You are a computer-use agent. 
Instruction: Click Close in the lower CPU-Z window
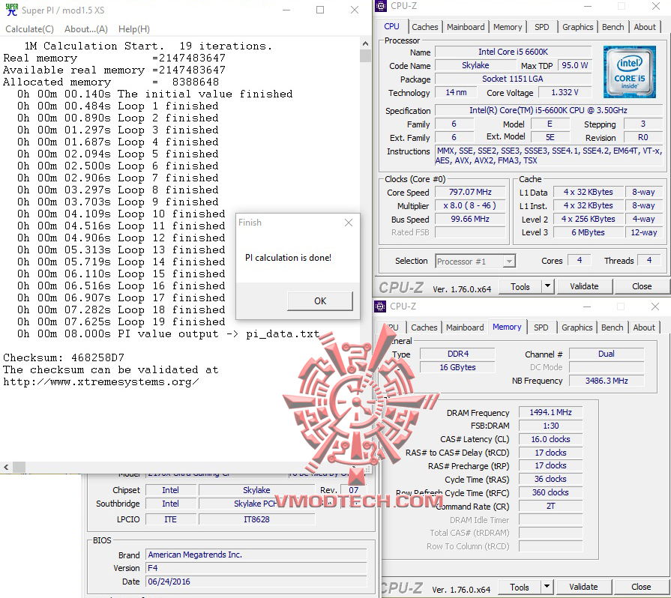click(642, 587)
